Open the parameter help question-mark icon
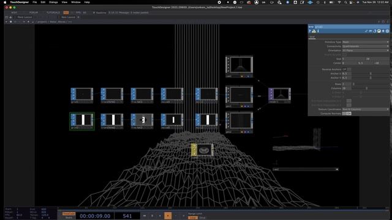Viewport: 392px width, 220px height. (x=310, y=31)
